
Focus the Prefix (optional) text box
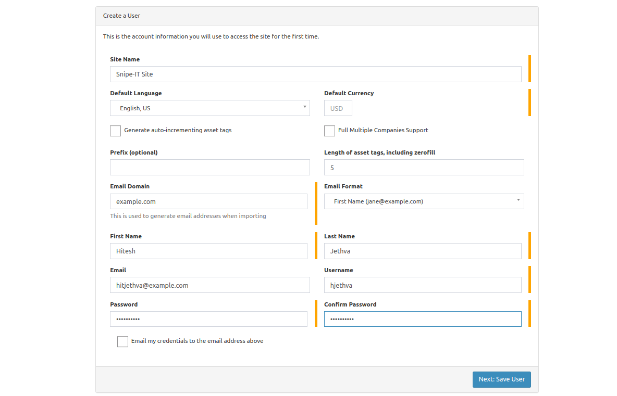click(209, 168)
